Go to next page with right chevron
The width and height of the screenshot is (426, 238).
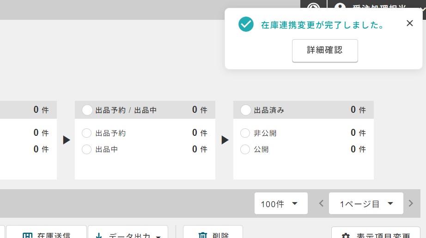pyautogui.click(x=411, y=203)
